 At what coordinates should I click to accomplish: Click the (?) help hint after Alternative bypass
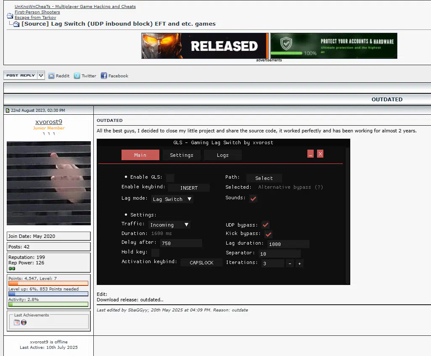319,187
